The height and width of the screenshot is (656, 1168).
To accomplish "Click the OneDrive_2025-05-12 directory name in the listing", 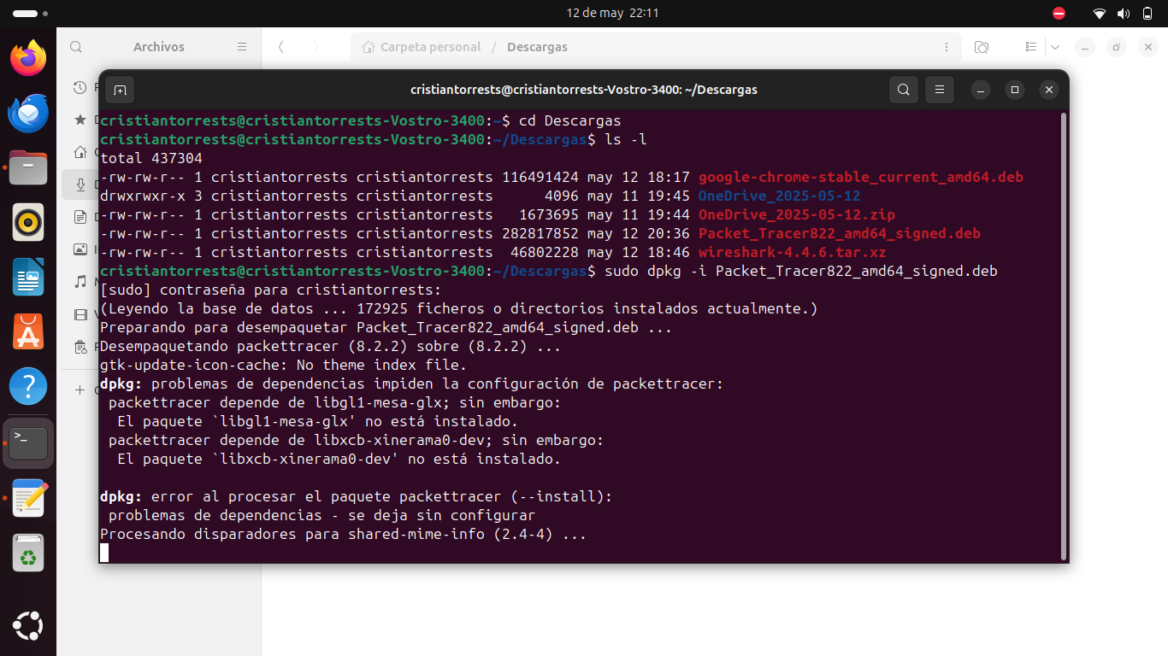I will tap(779, 196).
